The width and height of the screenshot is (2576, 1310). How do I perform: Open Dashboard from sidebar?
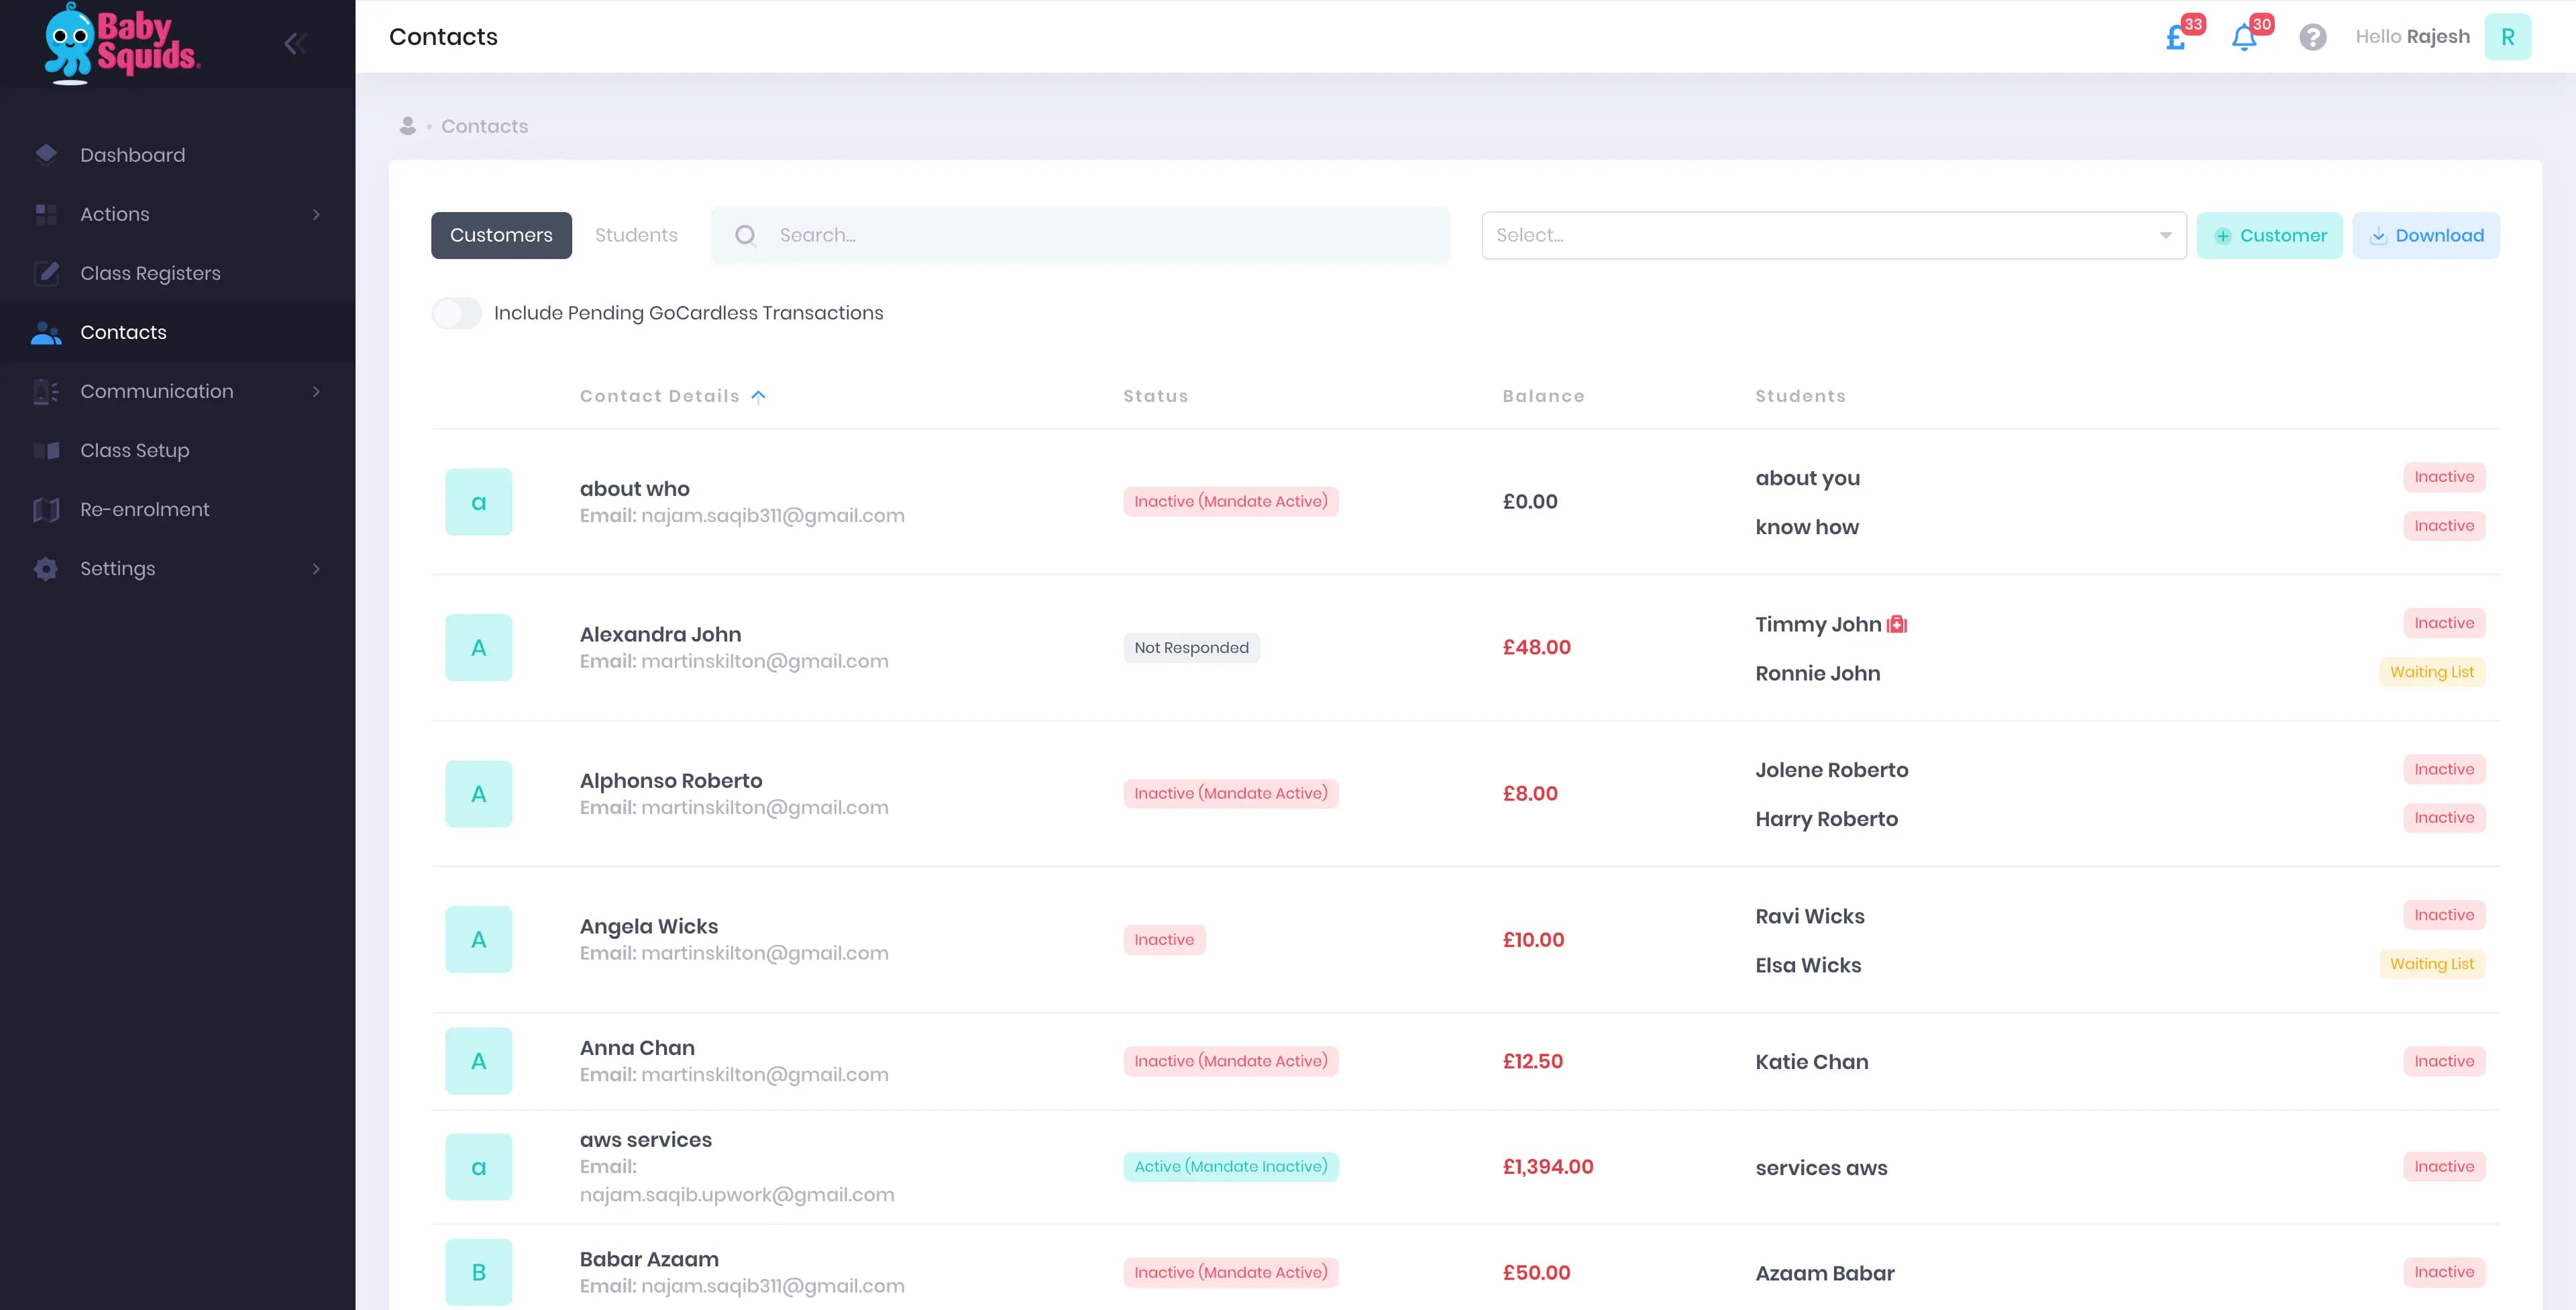pyautogui.click(x=133, y=155)
